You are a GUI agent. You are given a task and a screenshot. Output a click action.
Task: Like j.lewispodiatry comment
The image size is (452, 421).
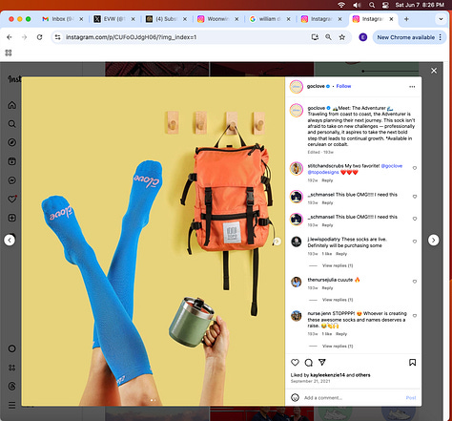pos(415,242)
